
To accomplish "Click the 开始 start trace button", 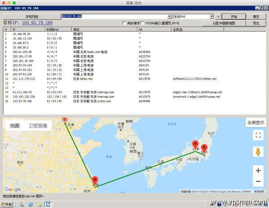I will (234, 17).
